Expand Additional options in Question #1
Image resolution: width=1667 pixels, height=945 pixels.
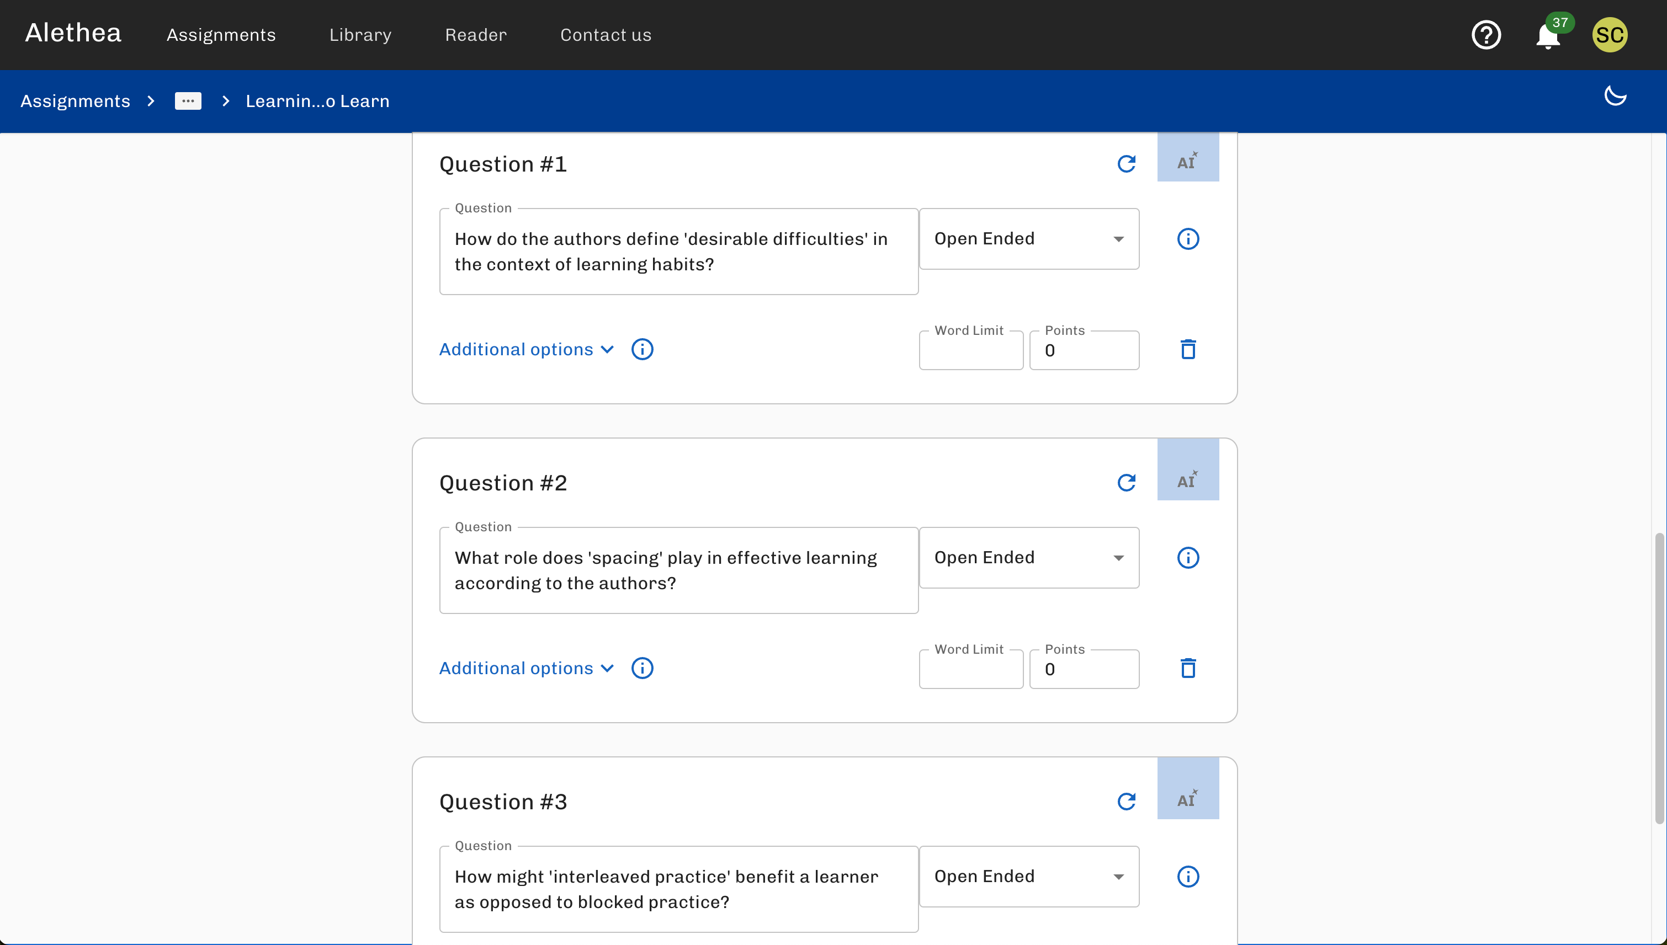[x=527, y=349]
